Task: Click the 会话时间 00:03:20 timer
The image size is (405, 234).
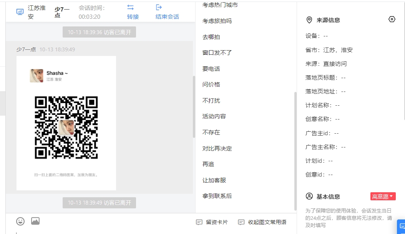Action: point(92,12)
